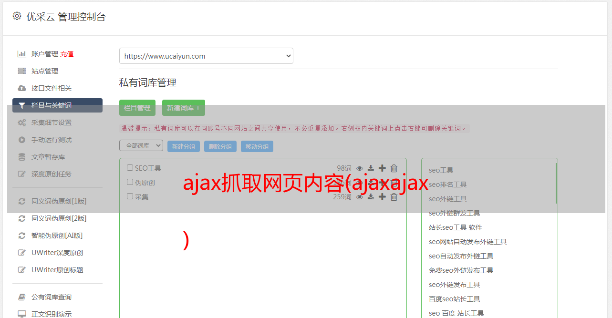Image resolution: width=612 pixels, height=318 pixels.
Task: Click the refresh icon next to 智能伪原创[AI版]
Action: (x=22, y=236)
